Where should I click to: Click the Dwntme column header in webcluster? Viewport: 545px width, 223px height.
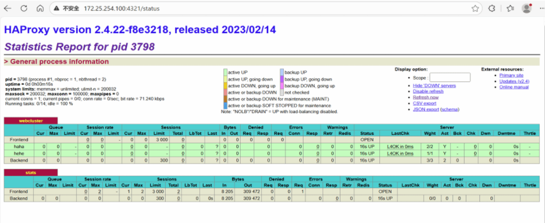(x=507, y=133)
